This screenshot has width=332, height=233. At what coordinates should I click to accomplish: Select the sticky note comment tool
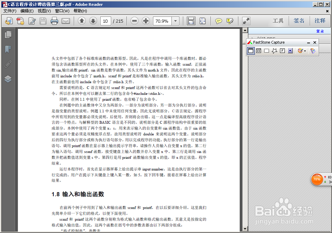pyautogui.click(x=218, y=21)
